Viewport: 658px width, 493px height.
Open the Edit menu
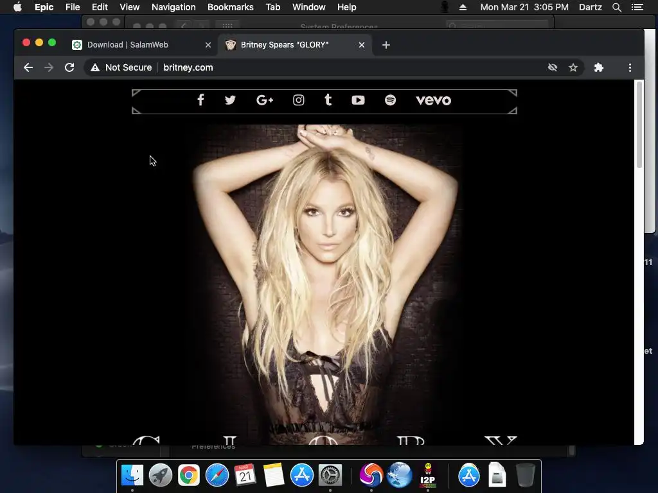coord(100,7)
